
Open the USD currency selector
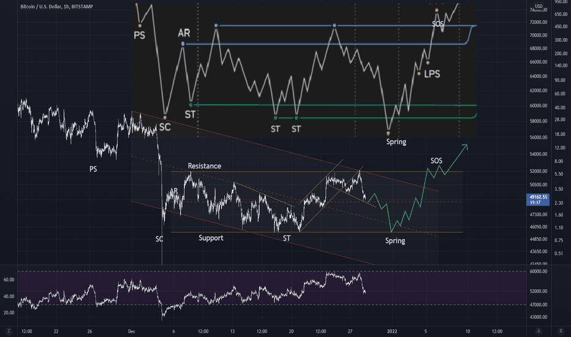click(x=539, y=6)
